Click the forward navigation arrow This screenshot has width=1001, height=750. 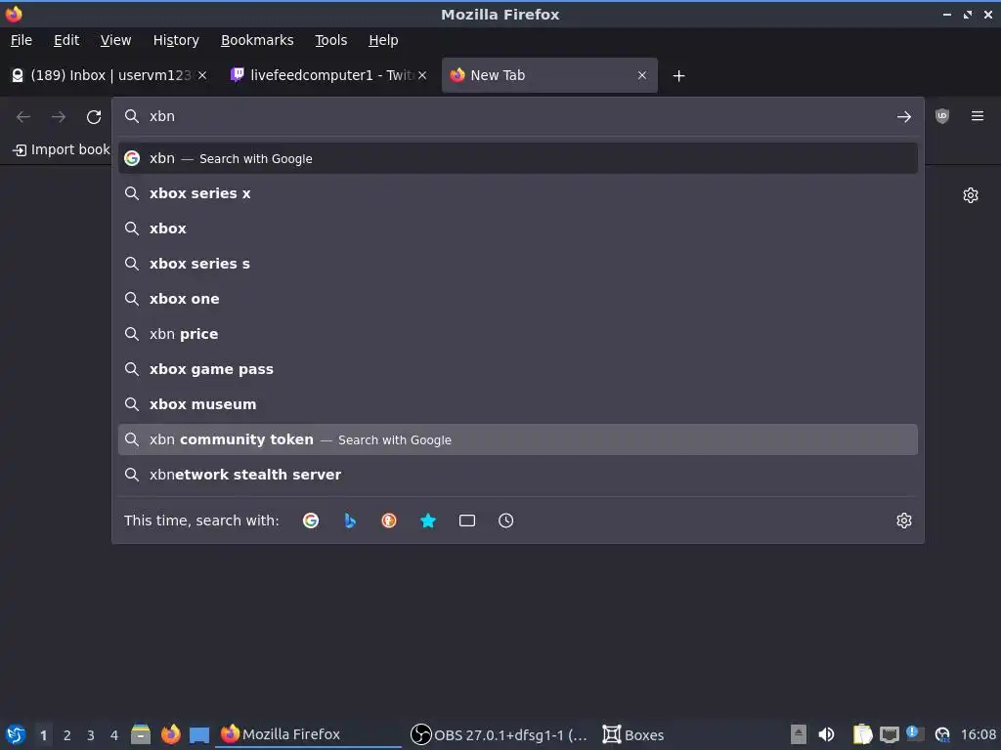coord(59,117)
